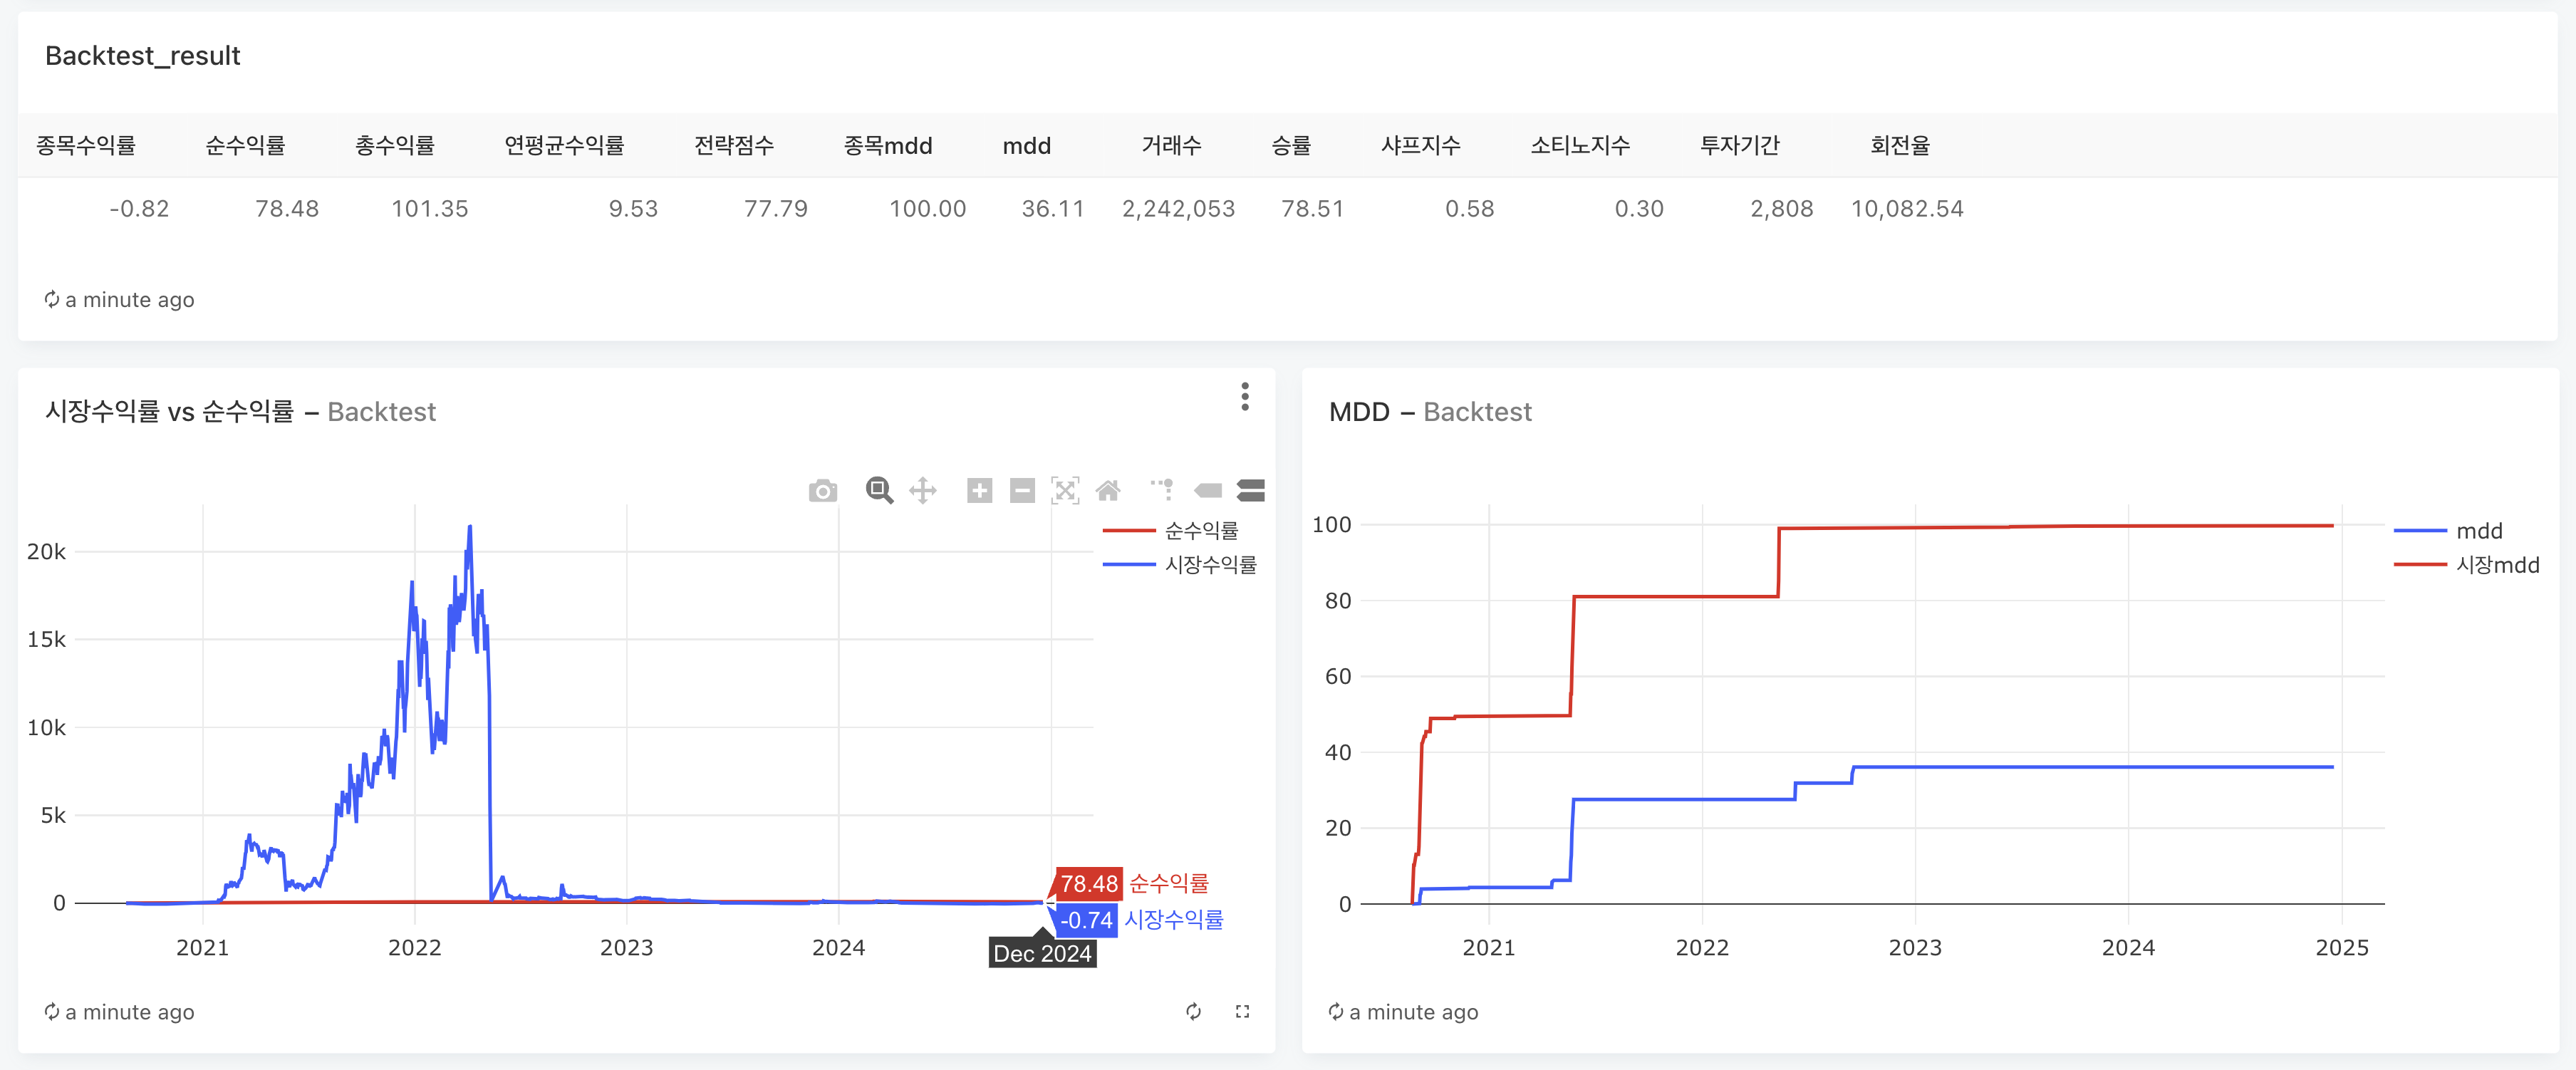
Task: Refresh the 시장수익률 chart widget
Action: click(1193, 1011)
